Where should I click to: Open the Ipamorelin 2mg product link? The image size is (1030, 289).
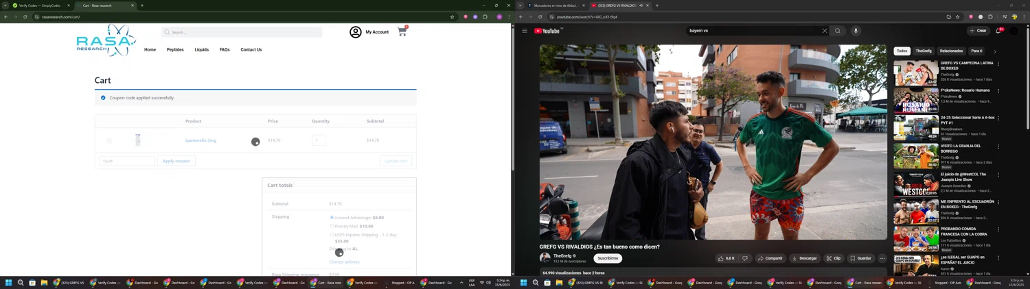(x=201, y=140)
